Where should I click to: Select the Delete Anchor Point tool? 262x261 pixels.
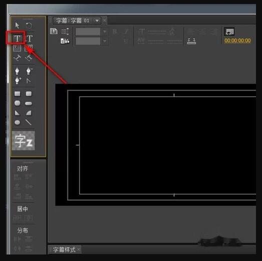(x=29, y=71)
